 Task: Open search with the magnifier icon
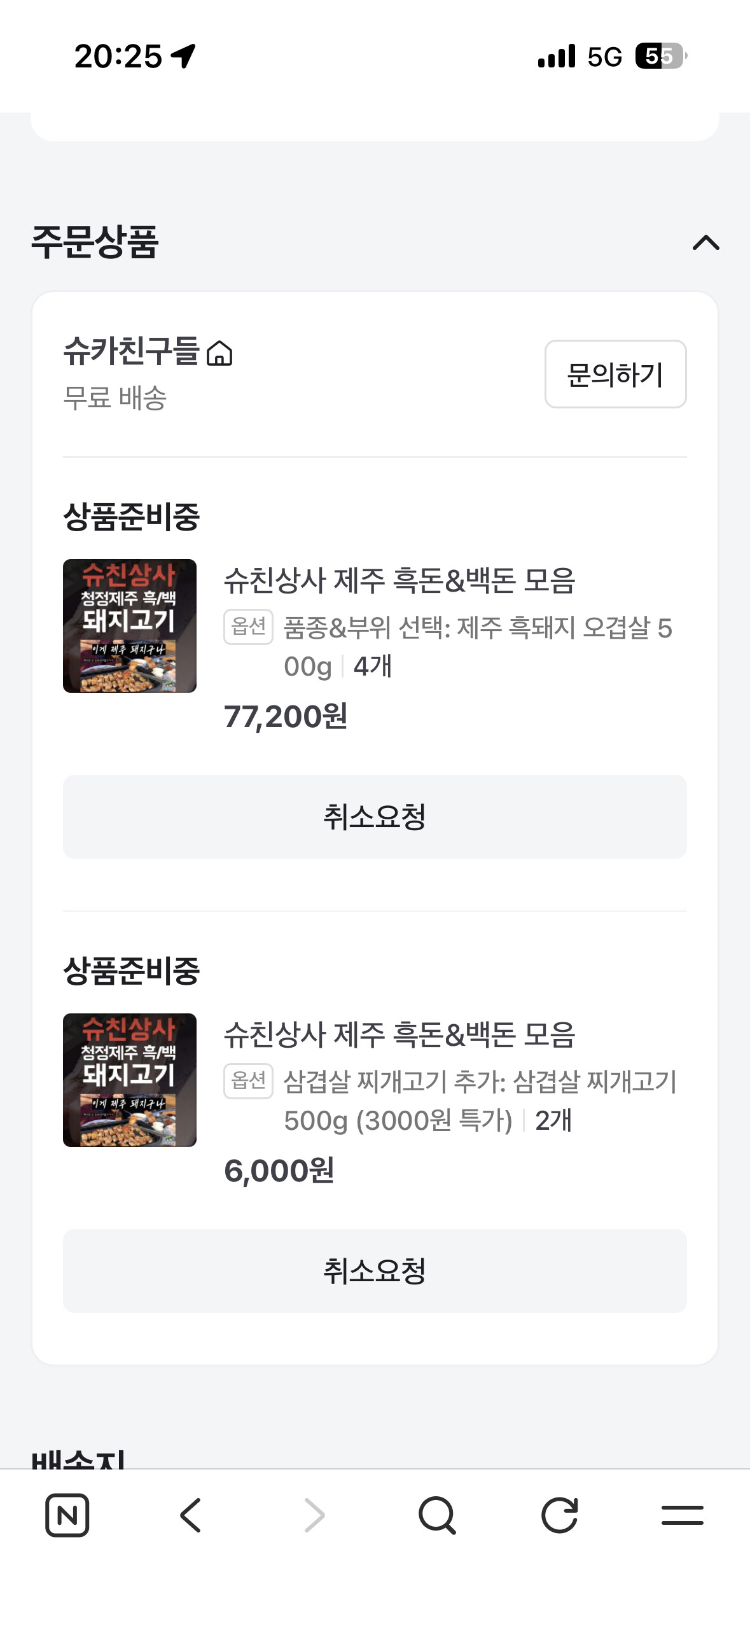point(437,1515)
